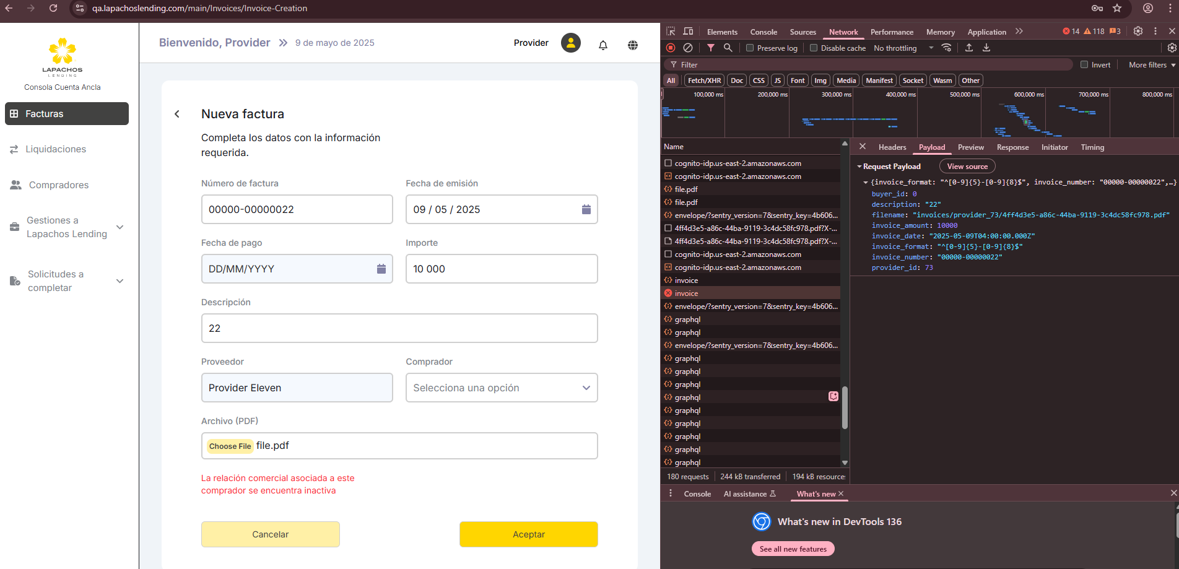Open the Comprador dropdown
This screenshot has width=1179, height=569.
tap(501, 388)
